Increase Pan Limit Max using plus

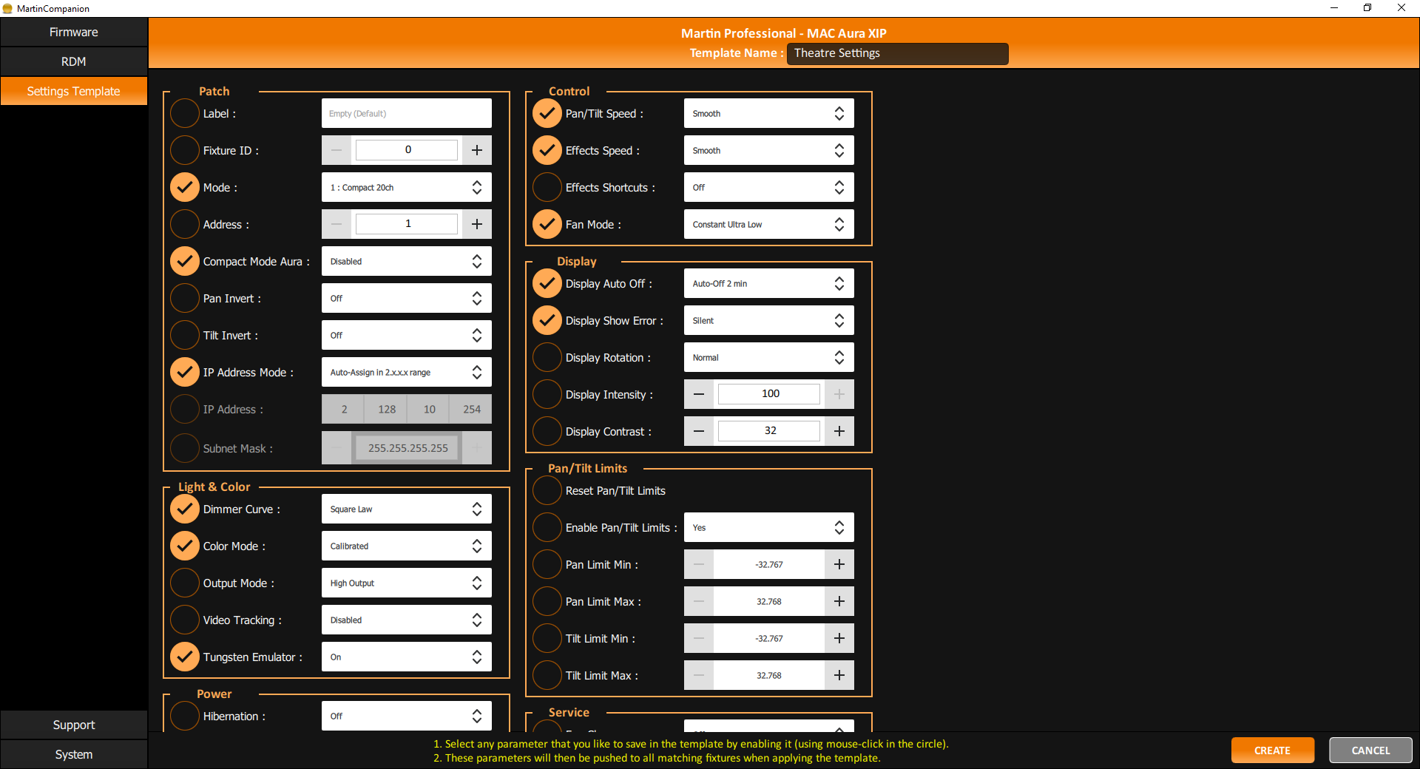click(839, 601)
